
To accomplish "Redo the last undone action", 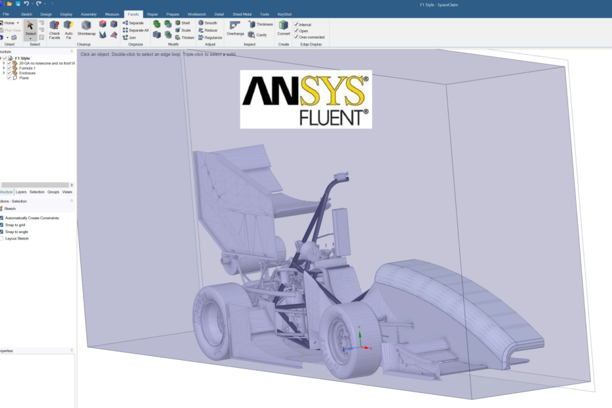I will pos(39,4).
